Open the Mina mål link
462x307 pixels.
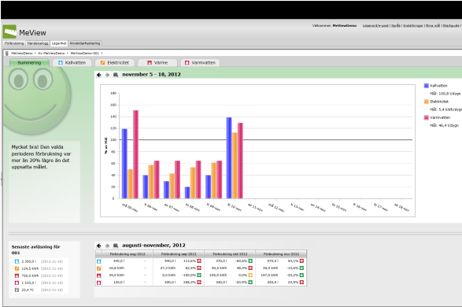433,26
